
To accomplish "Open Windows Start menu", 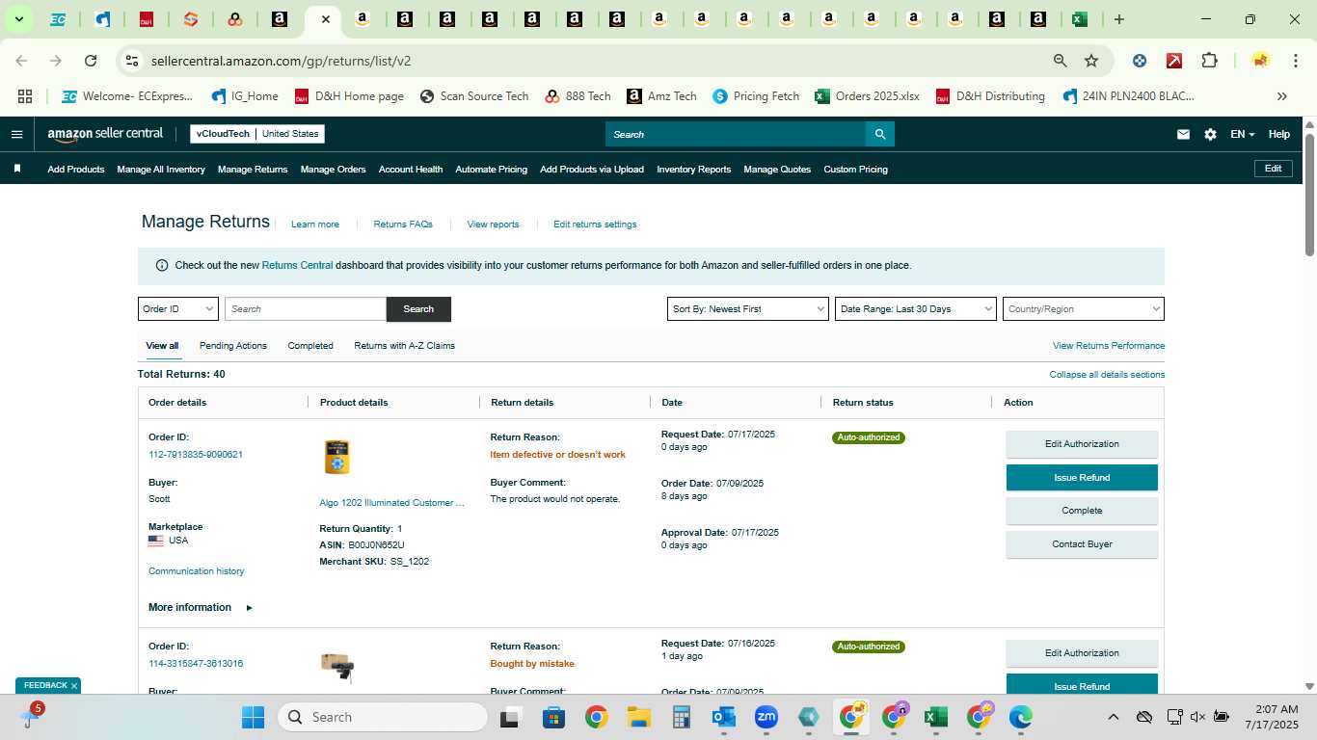I will [x=253, y=717].
